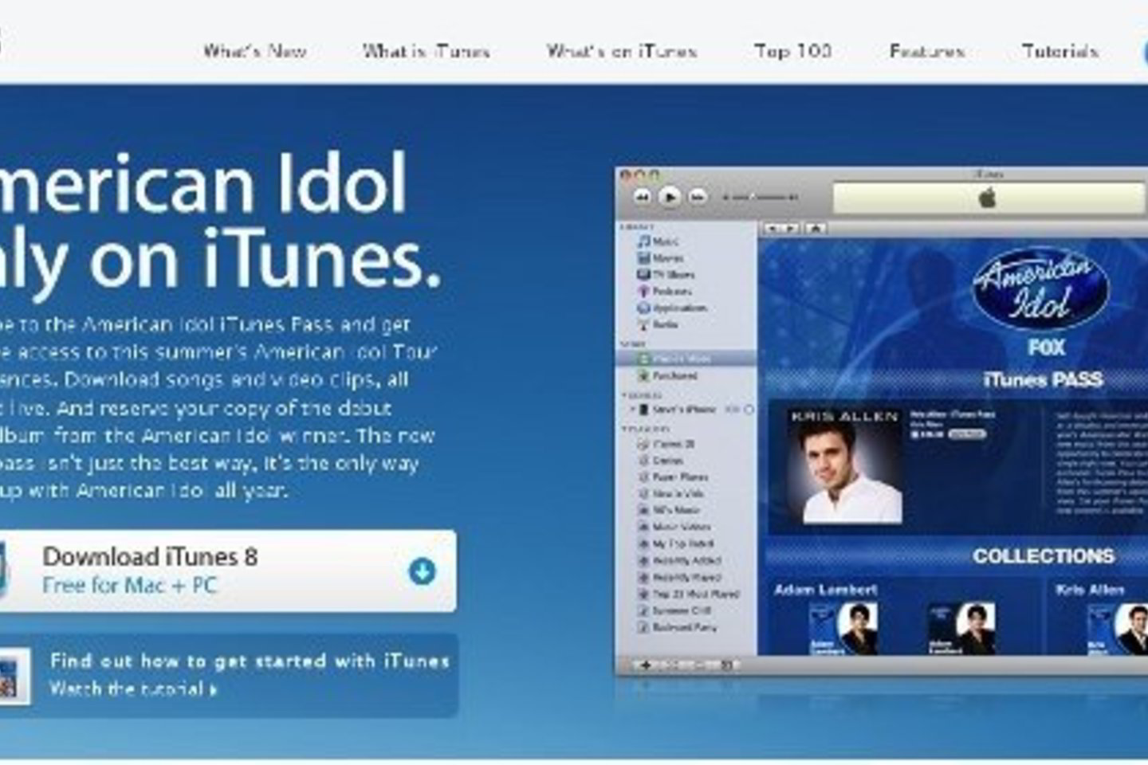Expand the Steve's iPhone disclosure triangle
This screenshot has width=1148, height=765.
(632, 410)
